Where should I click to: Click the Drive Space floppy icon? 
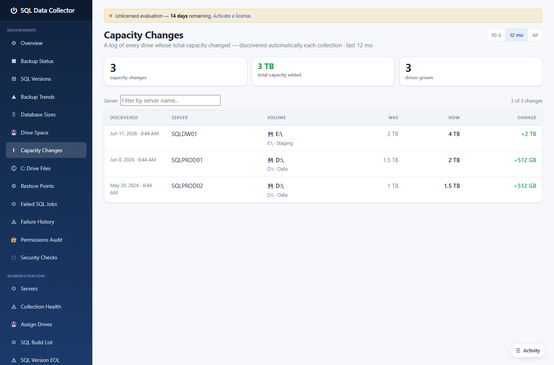coord(14,133)
